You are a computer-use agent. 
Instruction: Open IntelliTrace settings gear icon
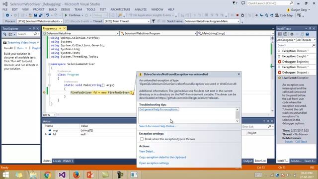click(292, 34)
